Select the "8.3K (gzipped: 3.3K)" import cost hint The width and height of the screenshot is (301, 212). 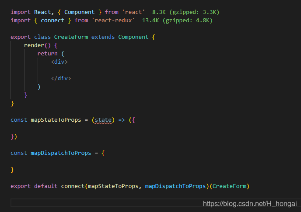point(185,12)
